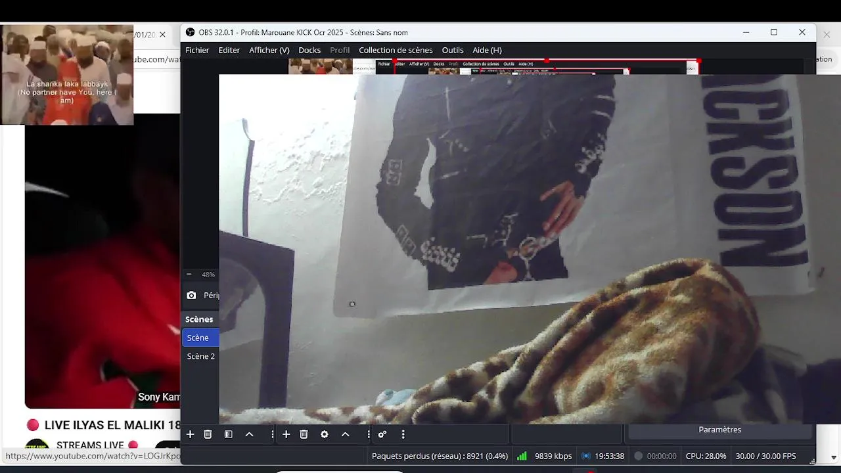841x473 pixels.
Task: Move the selected scene up with its arrow
Action: (x=249, y=434)
